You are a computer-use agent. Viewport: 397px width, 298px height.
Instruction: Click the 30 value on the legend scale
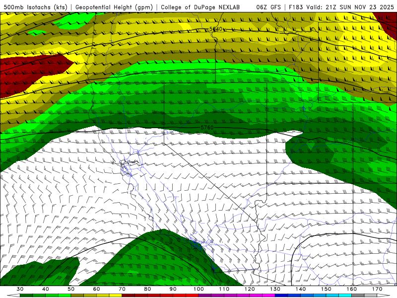20,289
